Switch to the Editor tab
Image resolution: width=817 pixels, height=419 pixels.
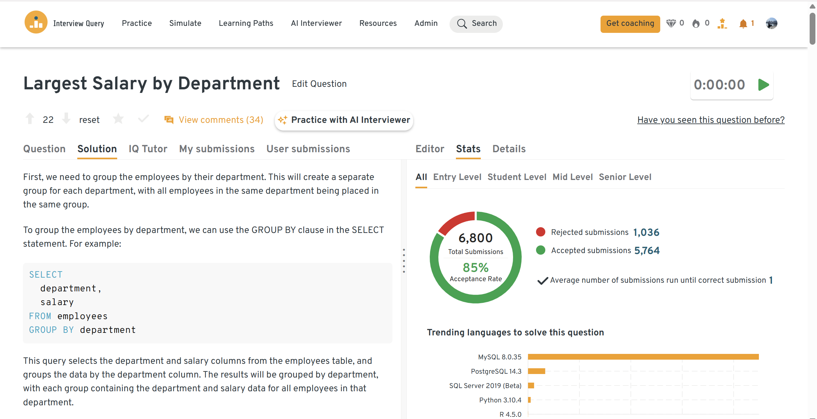[430, 149]
